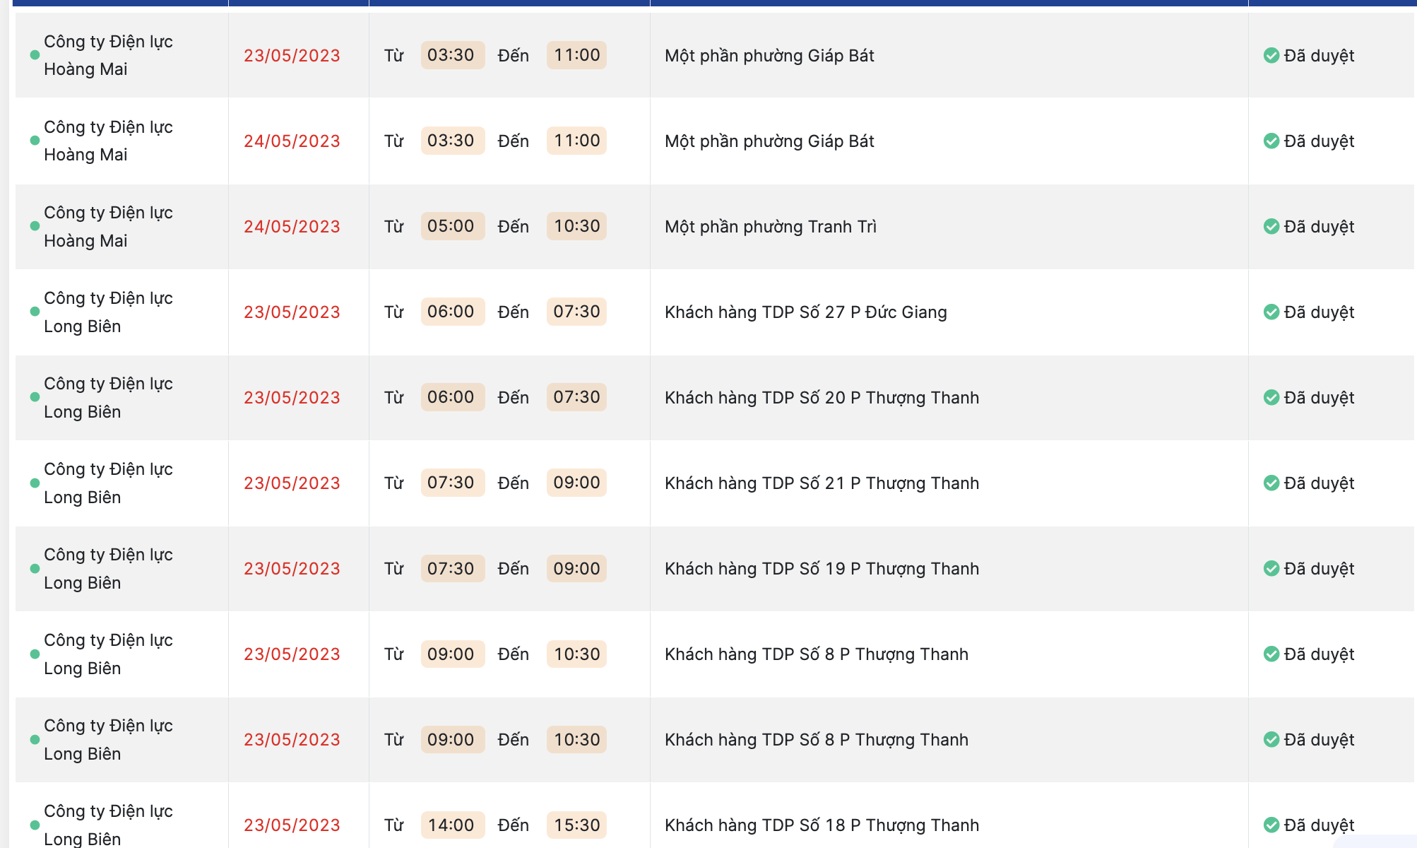The height and width of the screenshot is (848, 1417).
Task: Click 'Từ' label in Tranh Trì row
Action: tap(393, 226)
